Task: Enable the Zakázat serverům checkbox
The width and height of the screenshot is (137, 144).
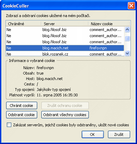Action: [x=9, y=125]
